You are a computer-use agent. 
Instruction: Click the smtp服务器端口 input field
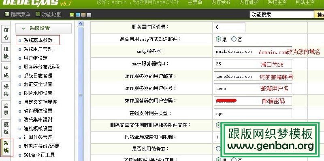click(253, 64)
